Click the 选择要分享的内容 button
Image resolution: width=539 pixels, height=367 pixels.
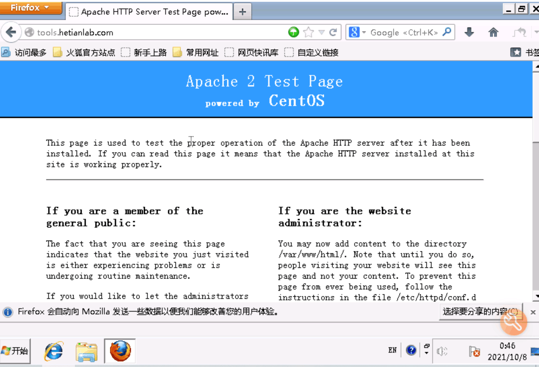coord(480,311)
